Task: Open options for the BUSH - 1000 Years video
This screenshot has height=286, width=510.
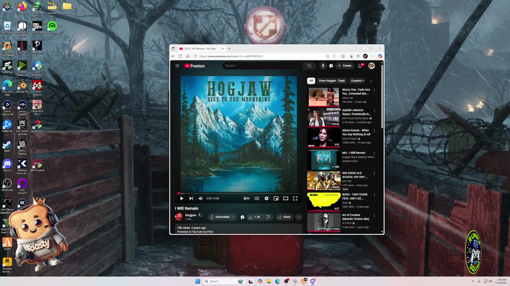Action: coord(374,195)
